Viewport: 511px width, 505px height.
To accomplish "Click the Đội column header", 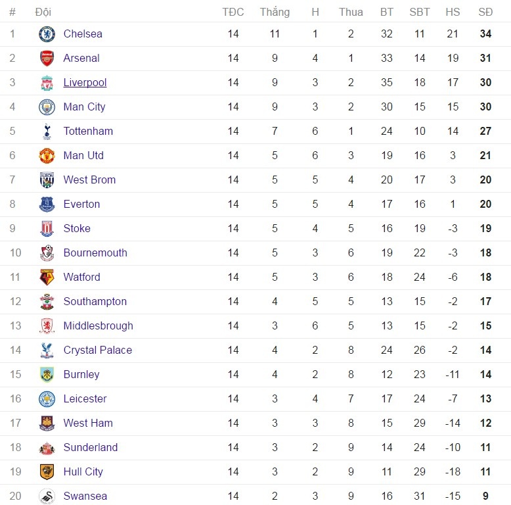I will pos(43,12).
